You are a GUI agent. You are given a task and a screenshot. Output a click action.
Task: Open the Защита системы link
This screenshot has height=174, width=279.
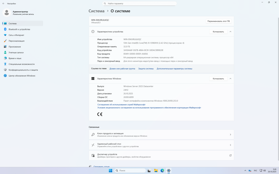tap(146, 68)
